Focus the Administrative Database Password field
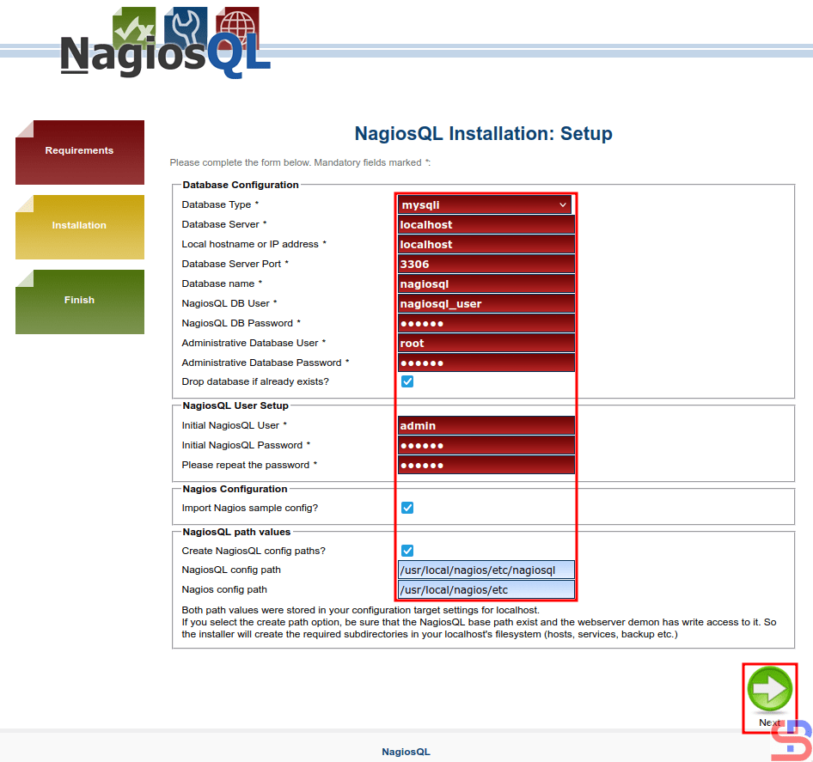The width and height of the screenshot is (813, 762). [x=486, y=363]
